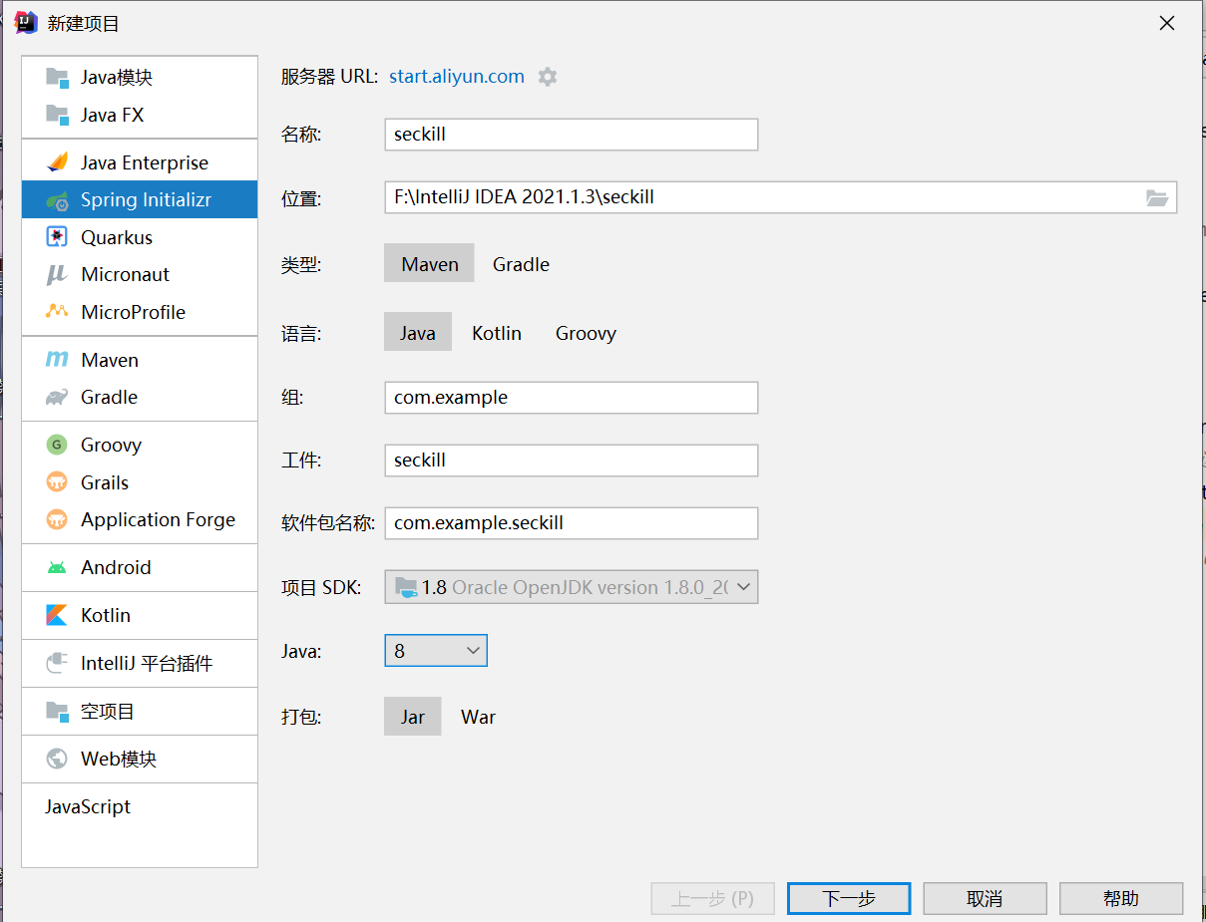Choose Gradle as project type

[521, 264]
